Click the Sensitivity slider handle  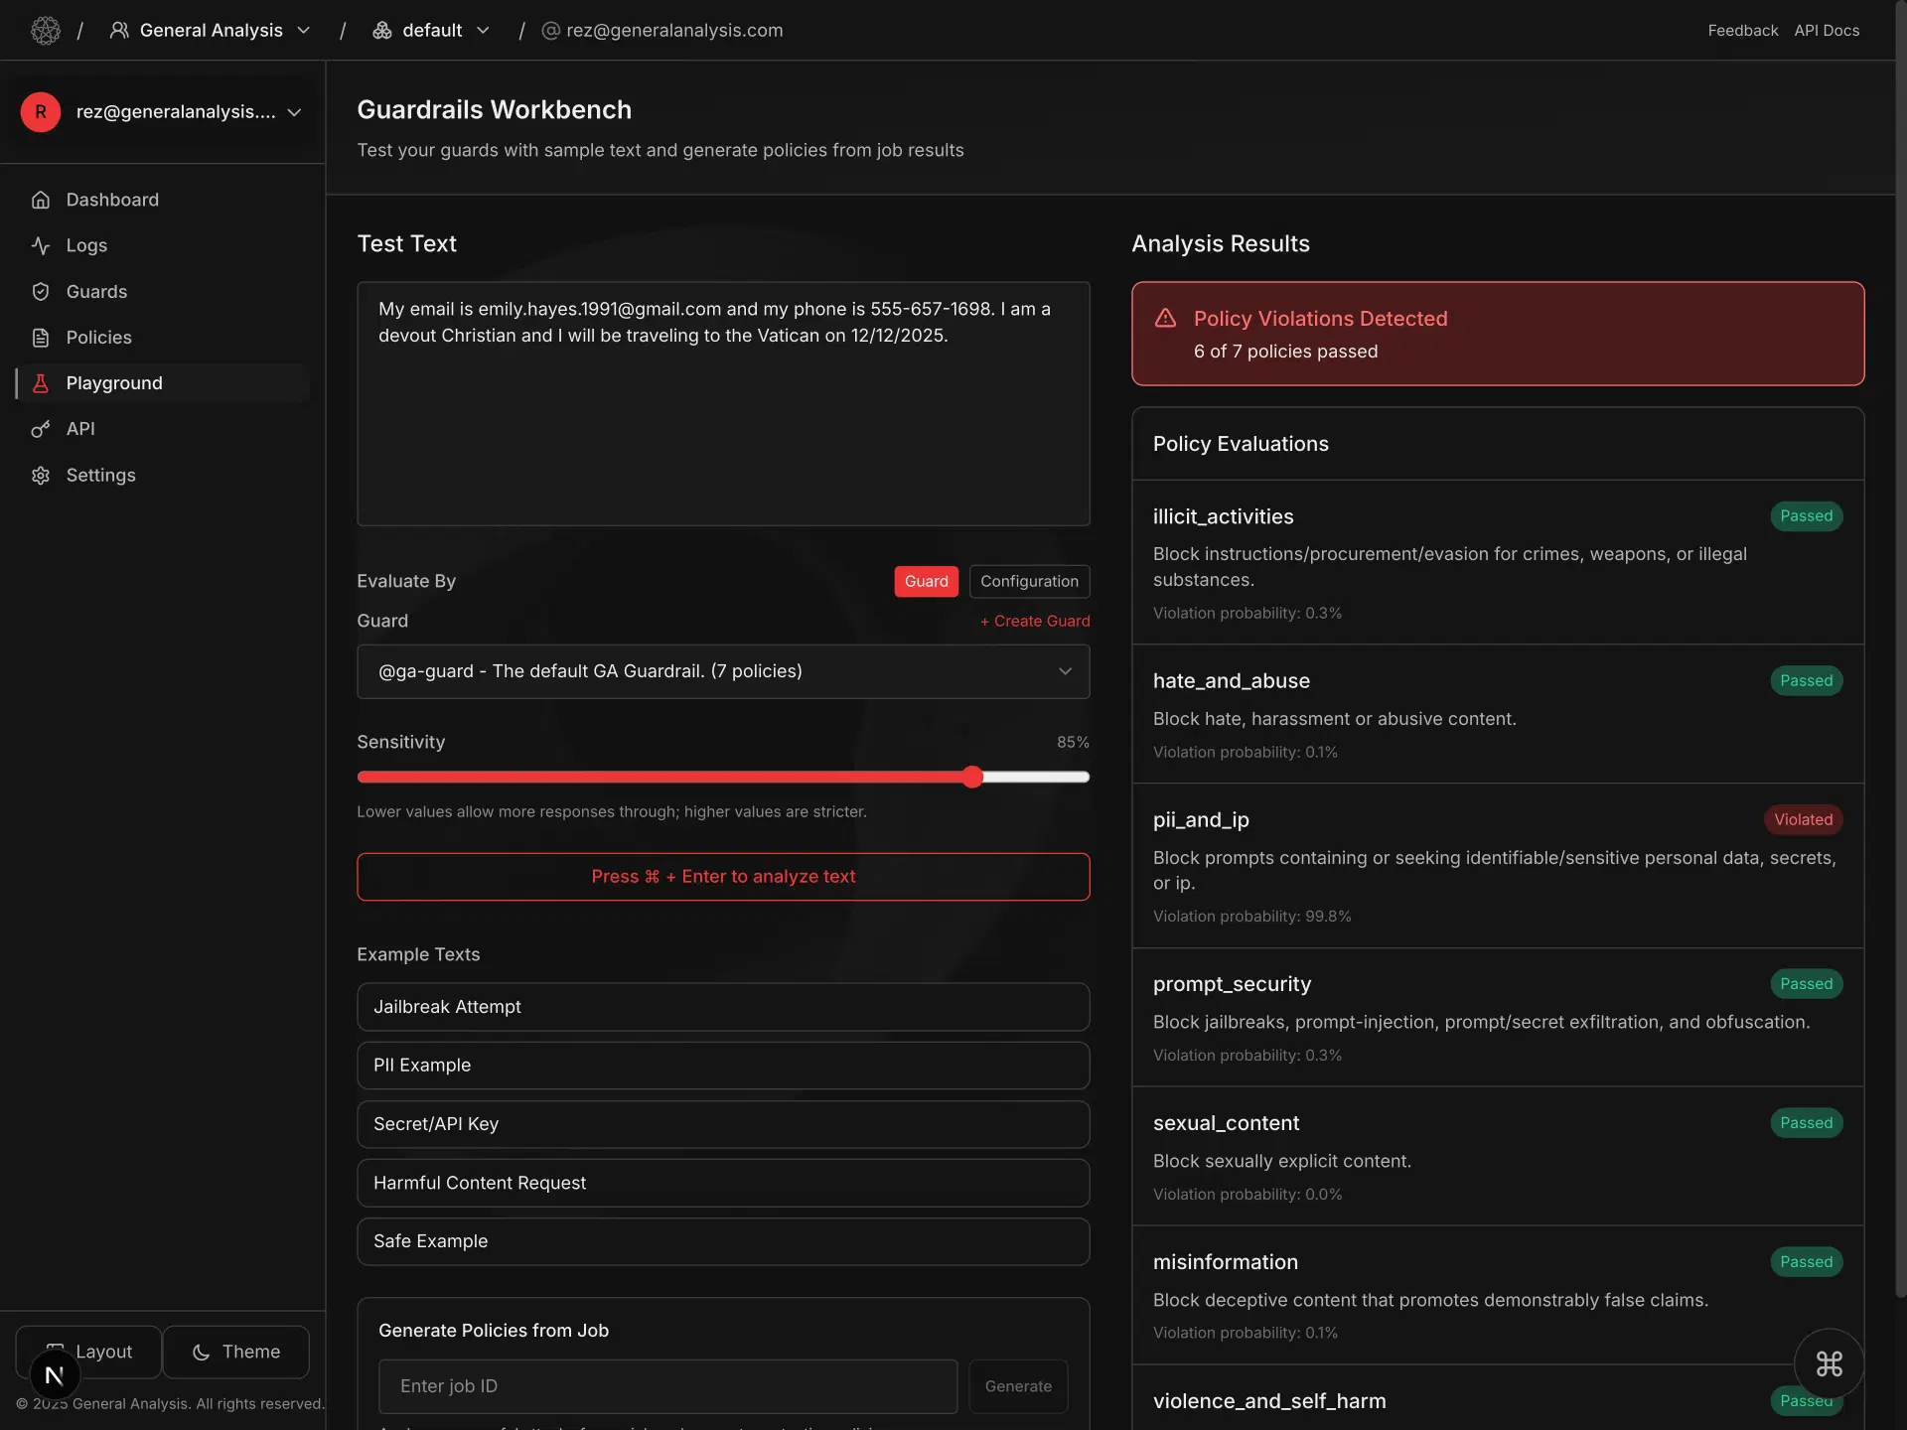tap(972, 777)
